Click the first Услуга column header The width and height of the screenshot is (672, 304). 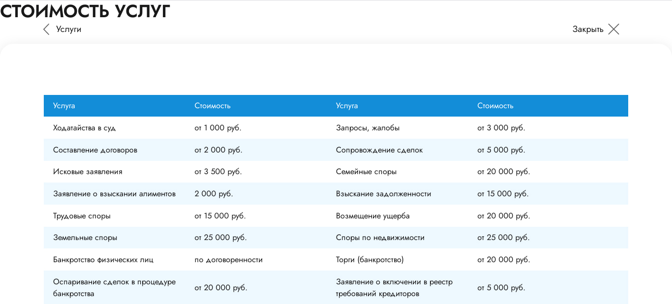64,106
